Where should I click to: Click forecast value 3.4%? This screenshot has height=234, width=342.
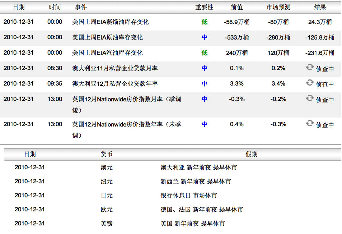[278, 84]
